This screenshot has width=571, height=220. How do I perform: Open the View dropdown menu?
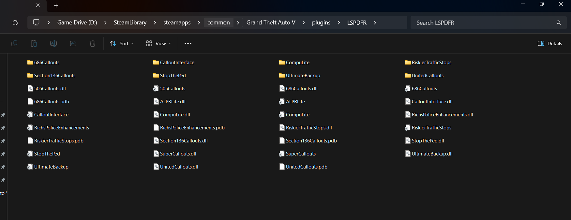158,43
